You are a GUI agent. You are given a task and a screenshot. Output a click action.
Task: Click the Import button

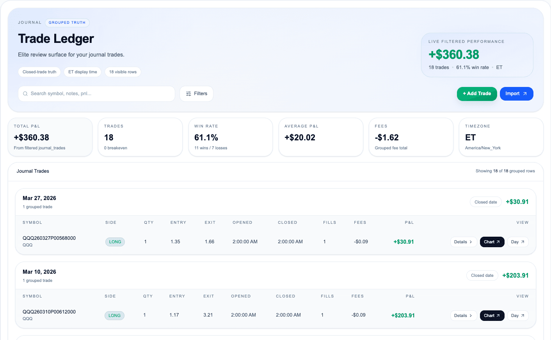coord(516,94)
